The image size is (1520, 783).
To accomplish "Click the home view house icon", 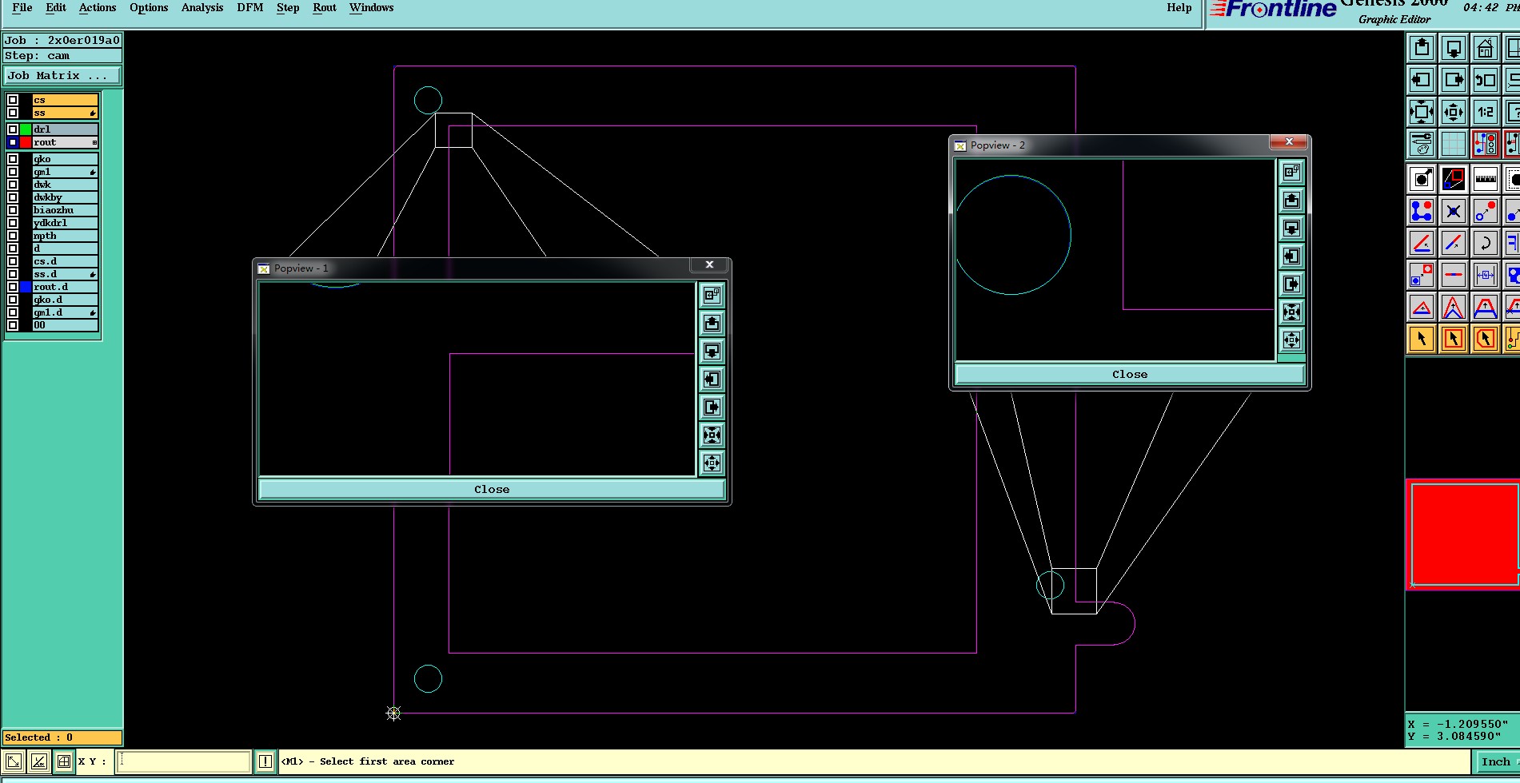I will point(1486,48).
